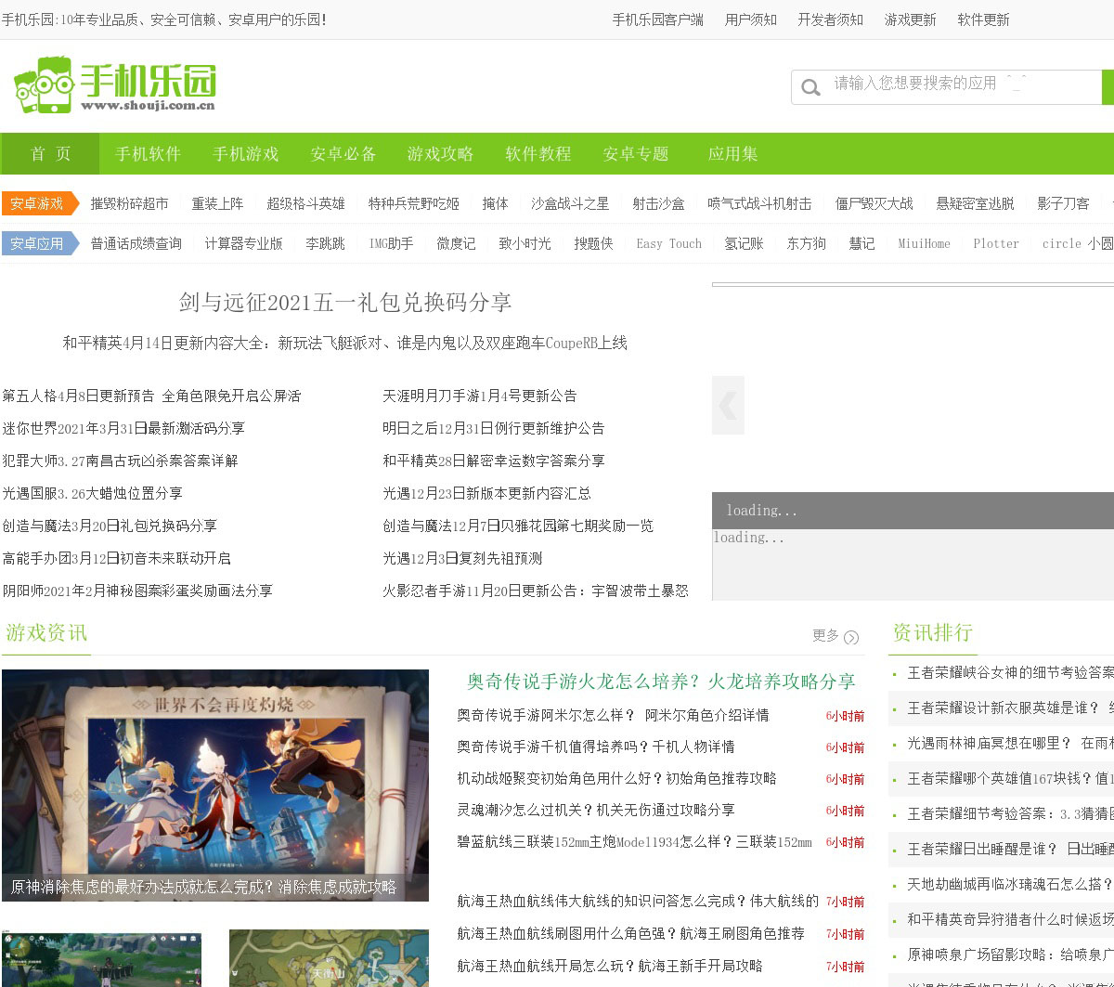Screen dimensions: 1114x987
Task: Open 剑与远征2021五一礼包兑换码分享 headline
Action: [345, 302]
